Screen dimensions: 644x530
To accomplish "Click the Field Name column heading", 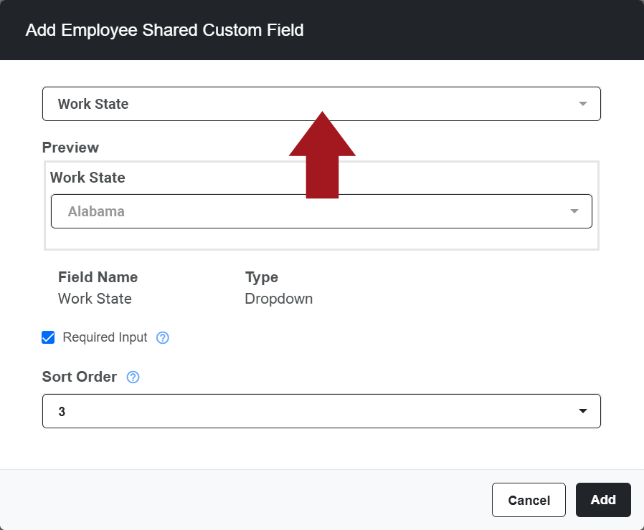I will (x=98, y=277).
